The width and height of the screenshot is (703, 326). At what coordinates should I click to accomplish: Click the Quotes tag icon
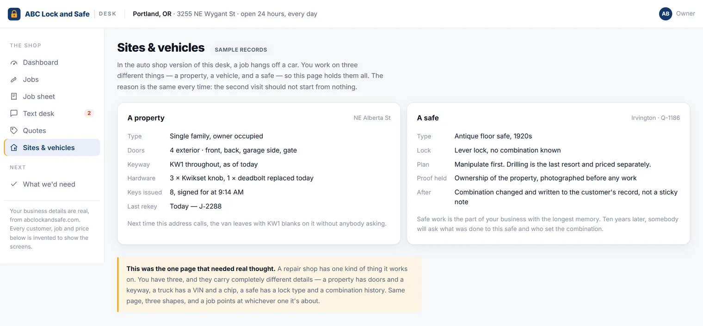point(14,131)
